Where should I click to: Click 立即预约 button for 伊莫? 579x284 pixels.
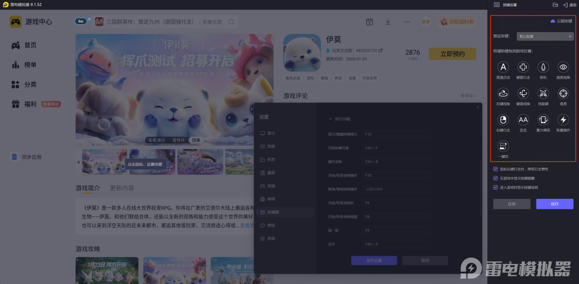(x=452, y=54)
